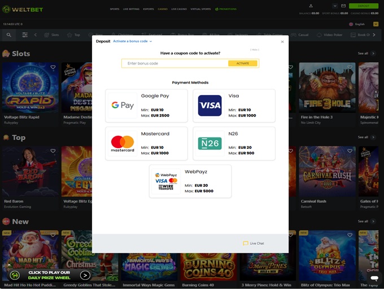Favorite the Red Baron game with the heart
The height and width of the screenshot is (289, 384).
[x=53, y=151]
